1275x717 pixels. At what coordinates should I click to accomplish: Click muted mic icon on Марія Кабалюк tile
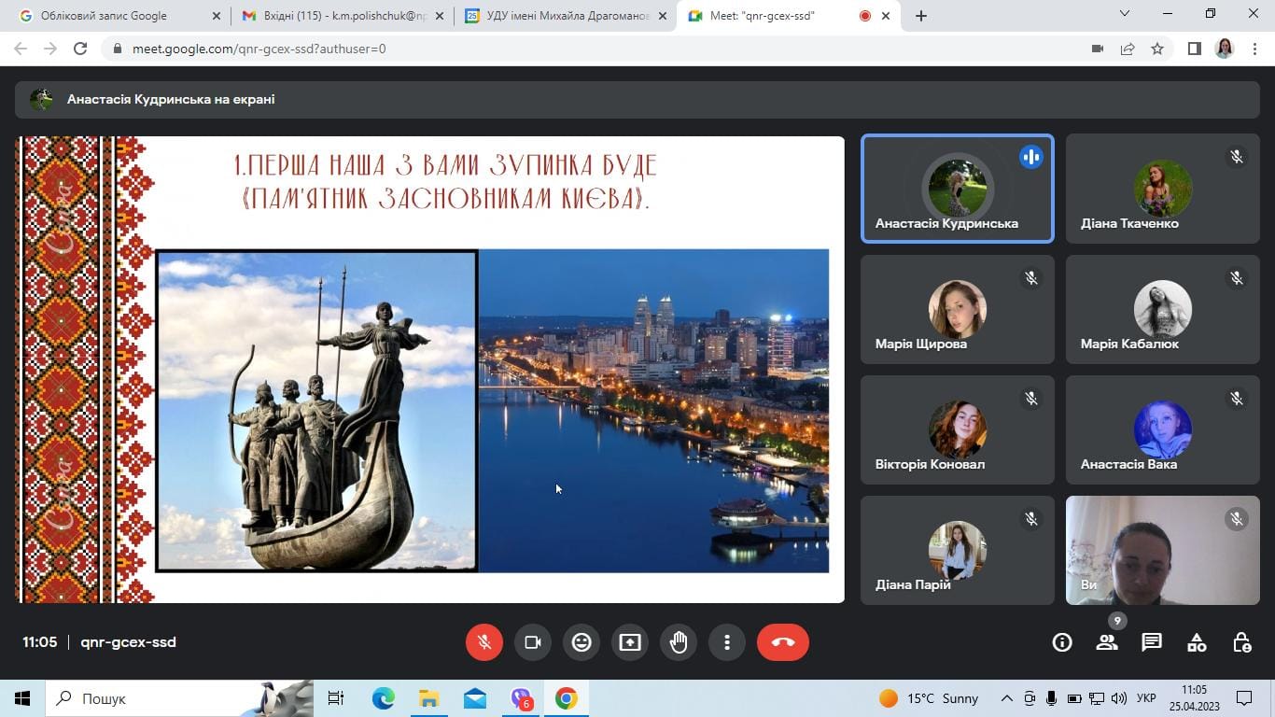[x=1237, y=277]
